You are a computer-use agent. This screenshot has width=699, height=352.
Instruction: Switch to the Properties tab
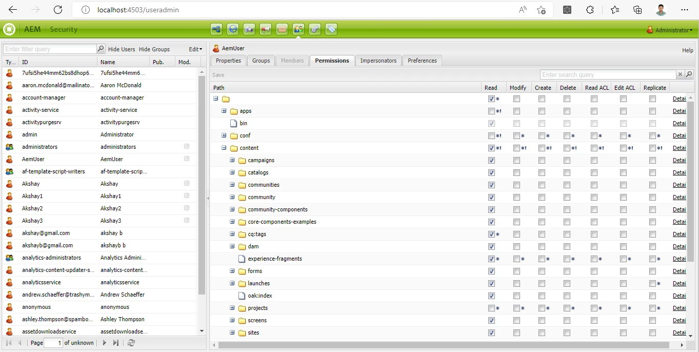click(228, 61)
